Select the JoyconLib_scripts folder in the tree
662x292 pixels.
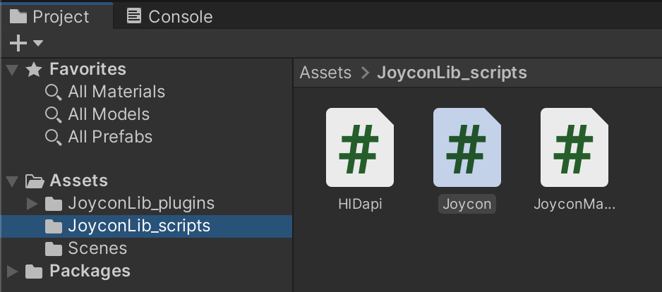[x=146, y=226]
